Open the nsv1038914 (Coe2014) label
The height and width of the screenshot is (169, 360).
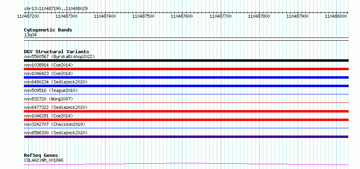(49, 65)
